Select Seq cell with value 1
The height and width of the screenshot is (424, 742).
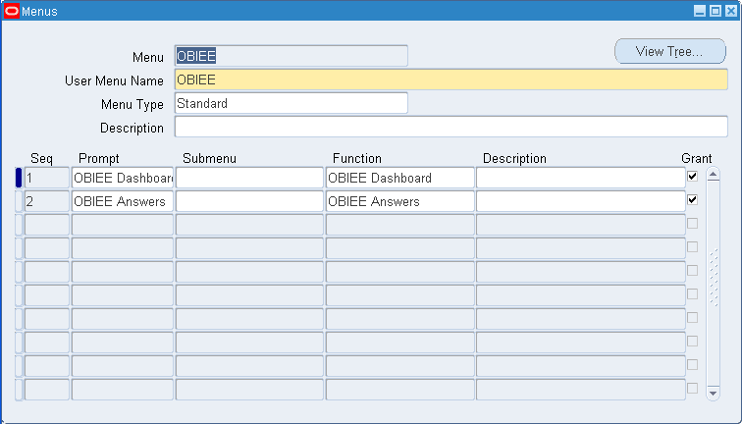point(47,178)
